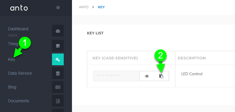This screenshot has height=112, width=235.
Task: Open the Documents file icon
Action: coord(58,101)
